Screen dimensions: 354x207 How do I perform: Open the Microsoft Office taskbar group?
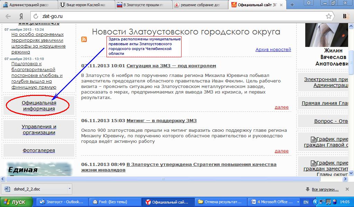273,202
